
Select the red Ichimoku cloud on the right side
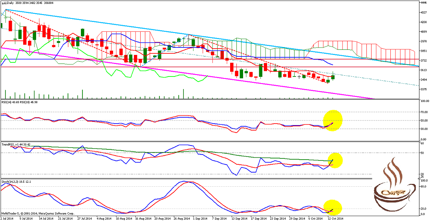(361, 51)
